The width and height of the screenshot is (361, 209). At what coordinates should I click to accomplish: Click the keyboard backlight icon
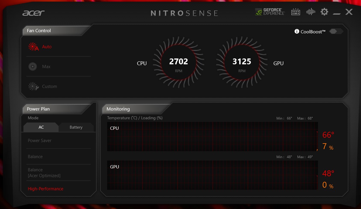point(296,12)
